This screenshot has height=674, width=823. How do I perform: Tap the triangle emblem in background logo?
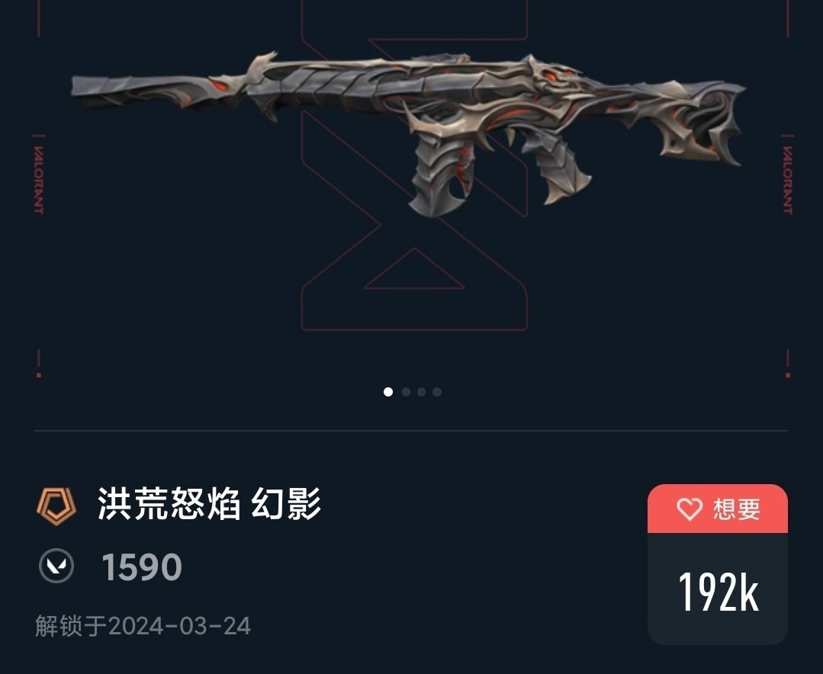point(414,268)
